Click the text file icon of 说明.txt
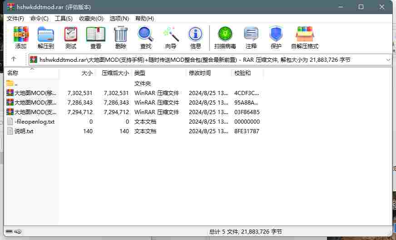The image size is (396, 240). (x=10, y=131)
